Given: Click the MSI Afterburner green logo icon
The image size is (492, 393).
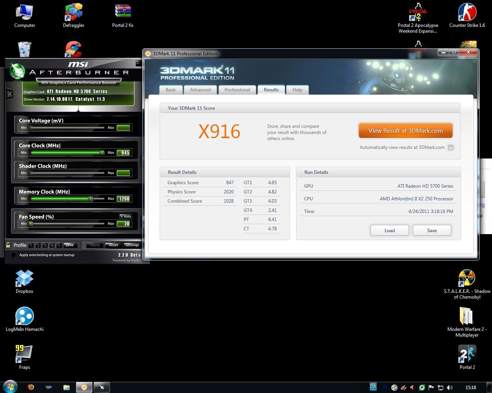Looking at the screenshot, I should click(17, 72).
